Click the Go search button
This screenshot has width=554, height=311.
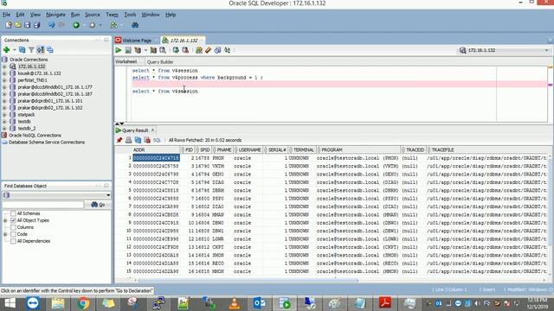point(98,205)
